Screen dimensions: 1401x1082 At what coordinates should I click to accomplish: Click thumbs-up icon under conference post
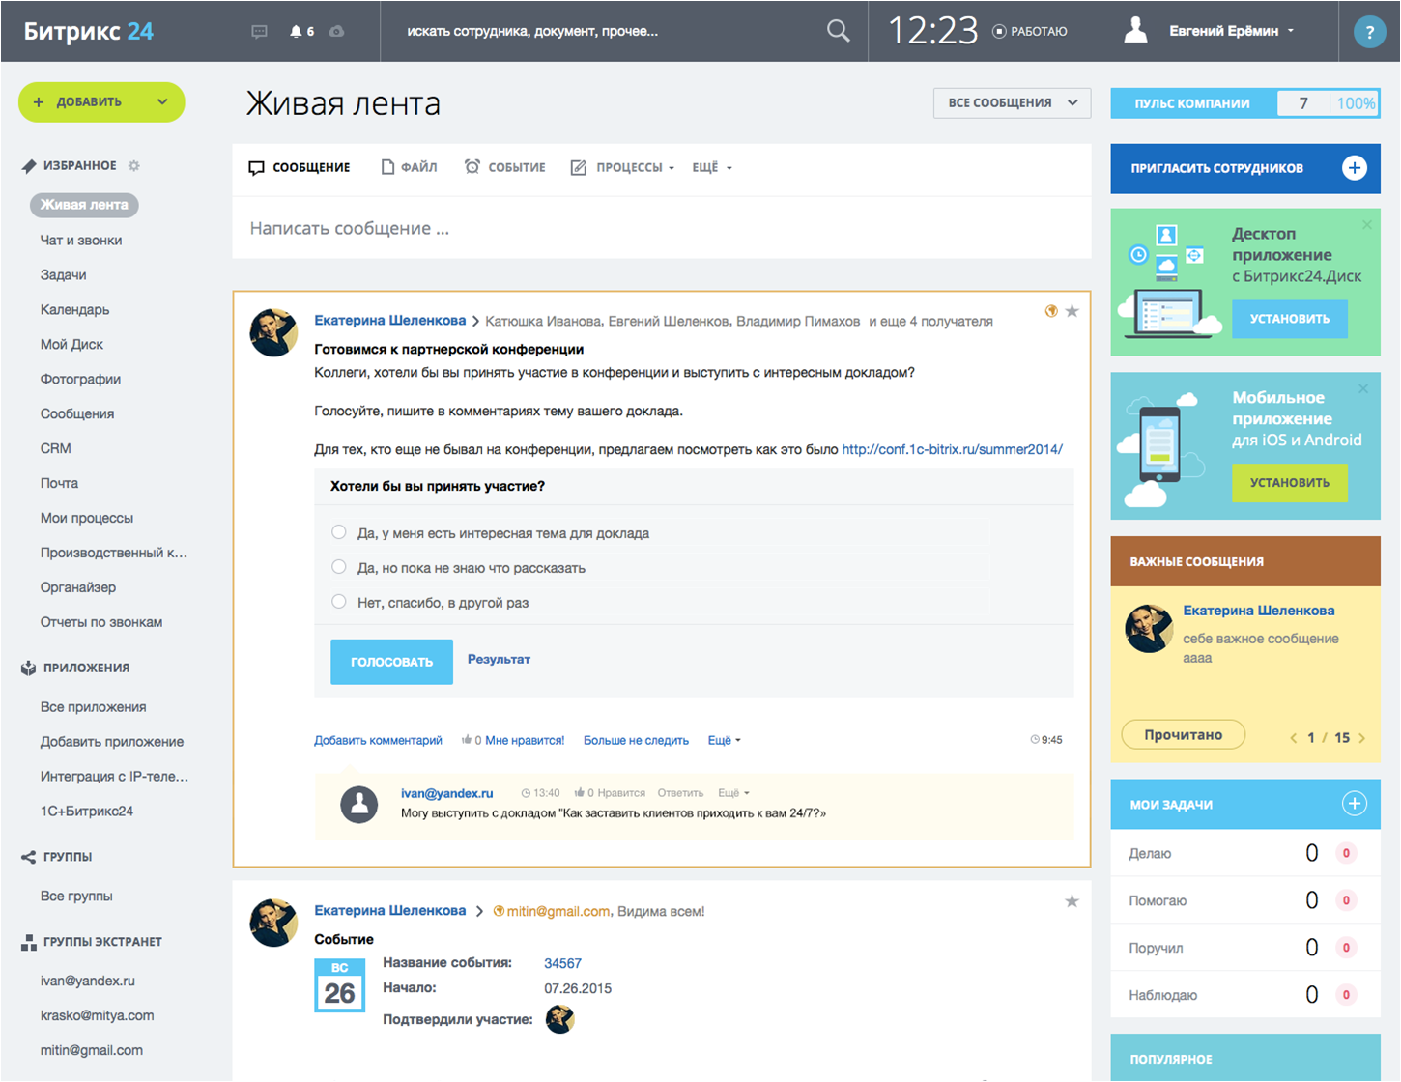tap(468, 740)
